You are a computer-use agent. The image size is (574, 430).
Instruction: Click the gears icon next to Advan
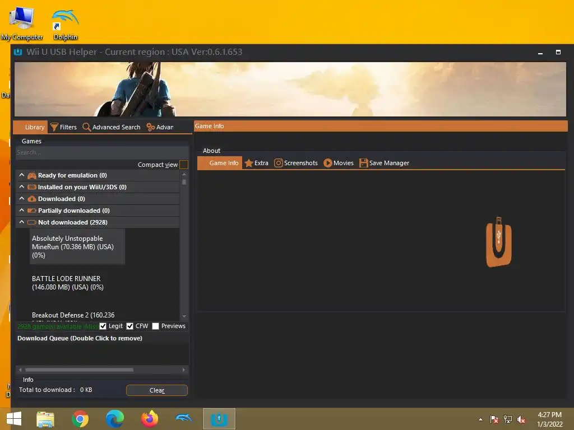[x=150, y=127]
